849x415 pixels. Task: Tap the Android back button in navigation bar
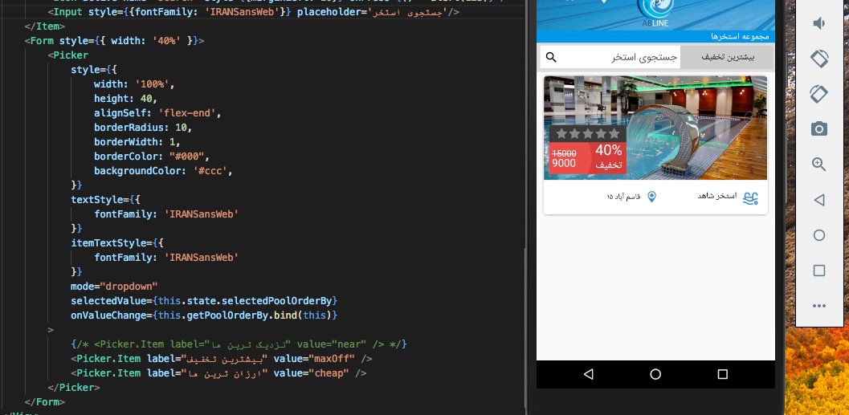[589, 374]
